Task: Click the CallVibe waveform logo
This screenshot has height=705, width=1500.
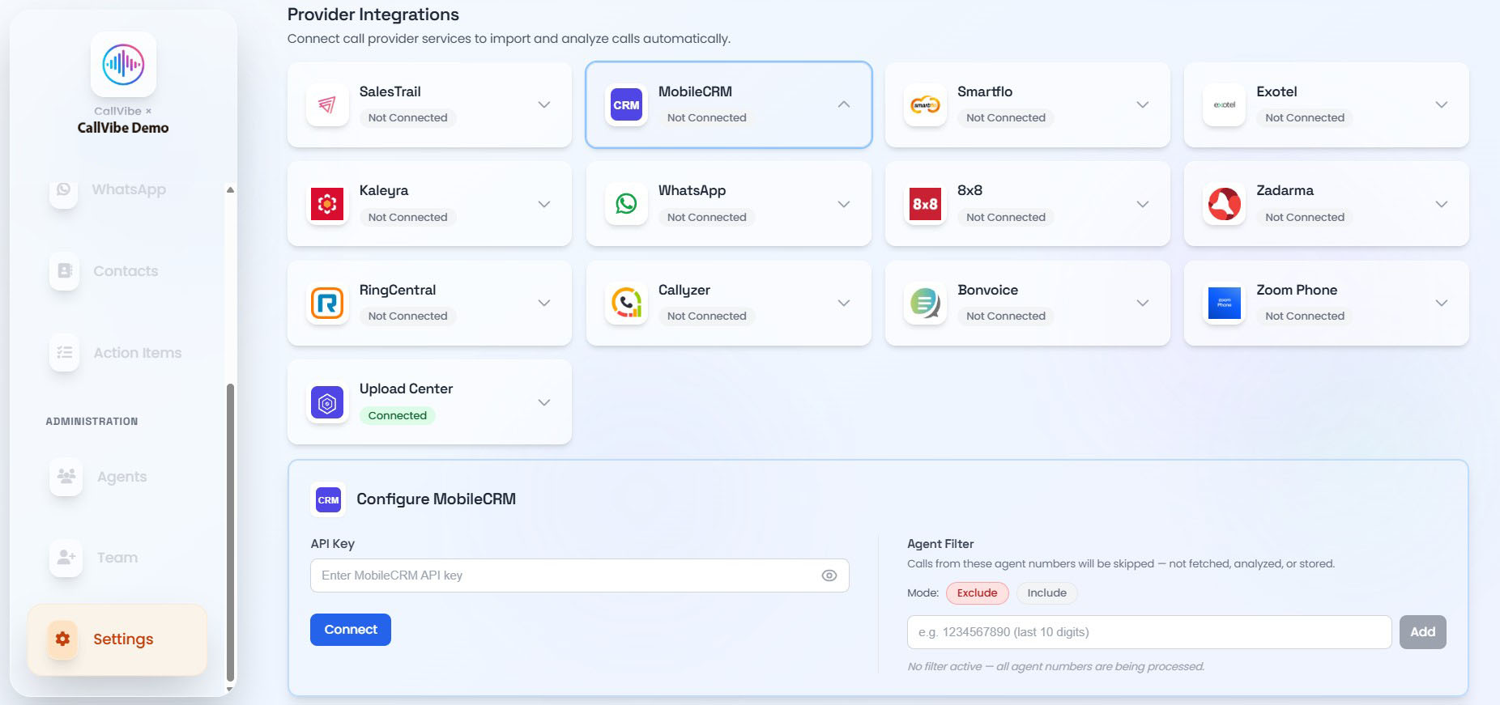Action: [123, 64]
